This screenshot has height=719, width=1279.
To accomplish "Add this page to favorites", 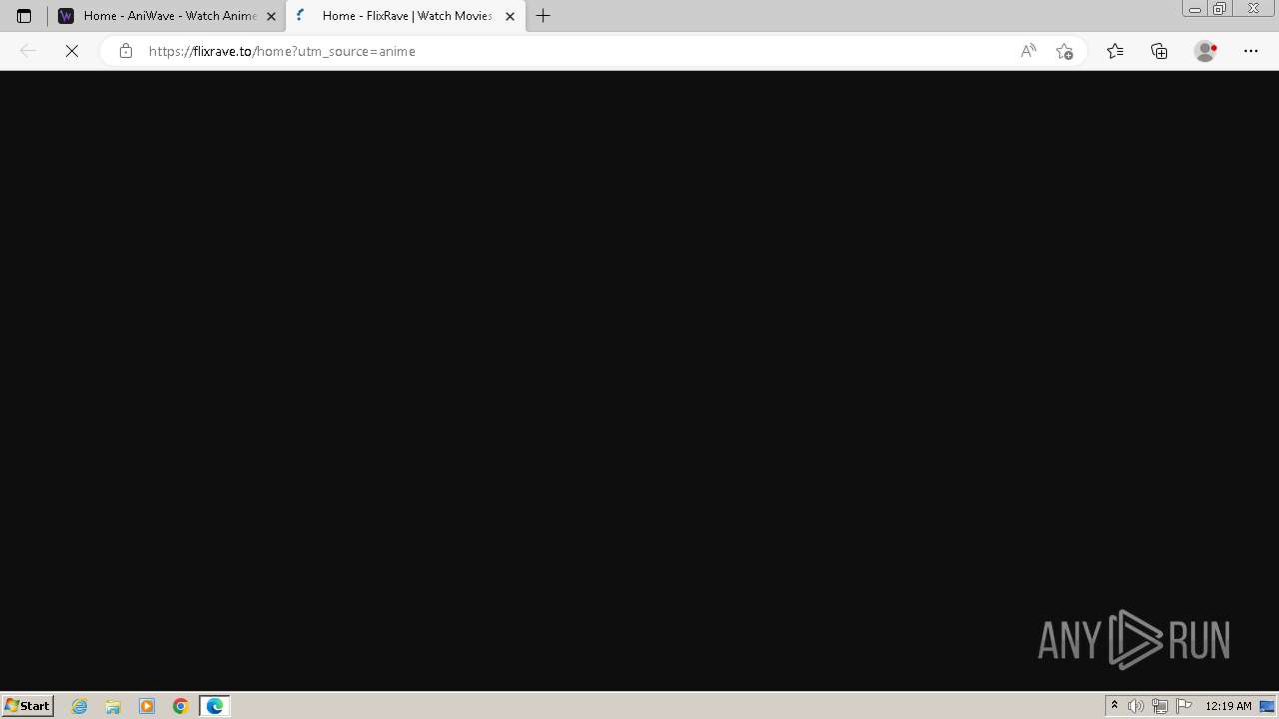I will coord(1064,51).
